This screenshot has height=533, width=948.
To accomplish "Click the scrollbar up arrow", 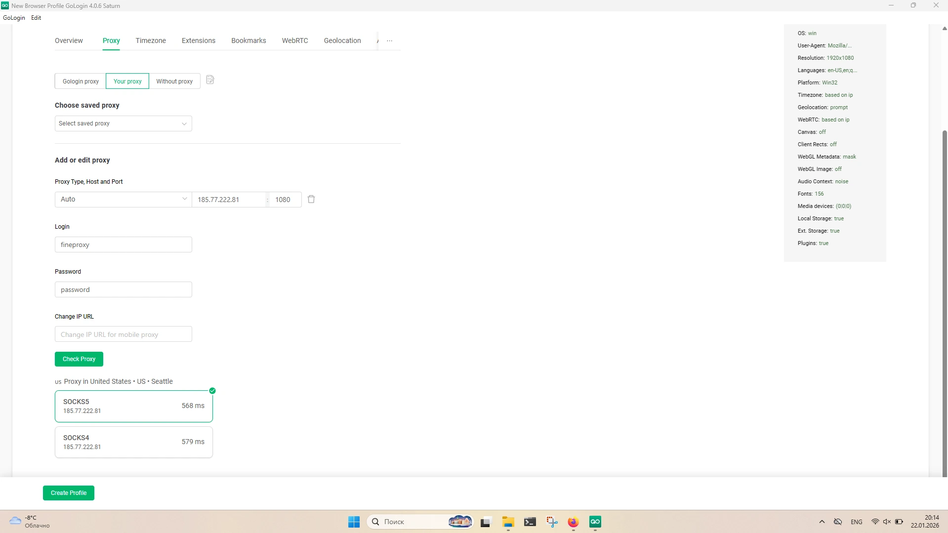I will [x=945, y=29].
